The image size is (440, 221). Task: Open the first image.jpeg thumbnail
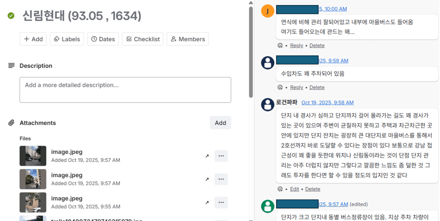tap(33, 156)
